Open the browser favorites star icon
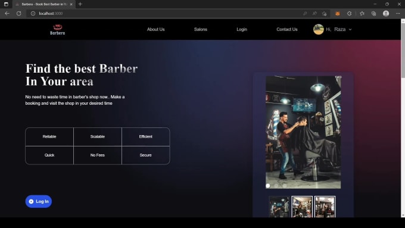The width and height of the screenshot is (405, 228). (362, 14)
